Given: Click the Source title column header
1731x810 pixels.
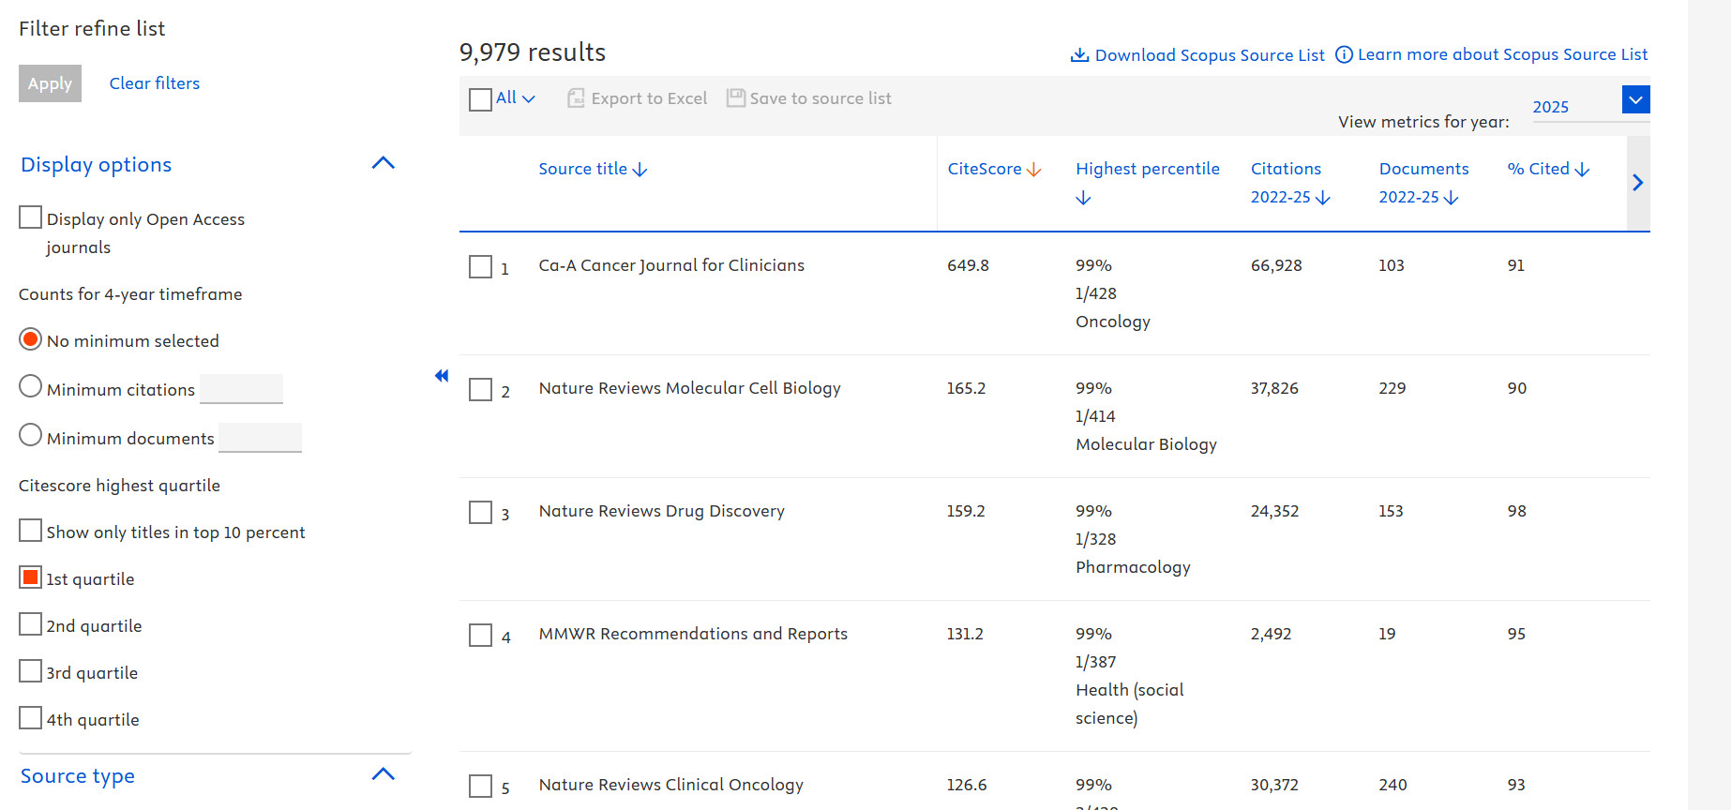Looking at the screenshot, I should [582, 169].
